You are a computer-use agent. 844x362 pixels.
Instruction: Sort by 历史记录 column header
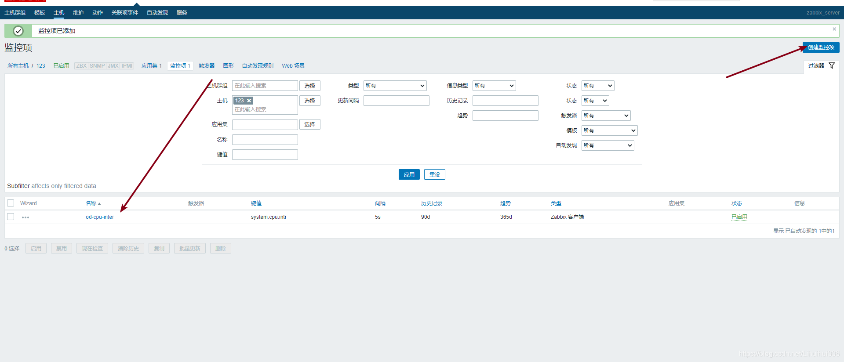[x=432, y=203]
